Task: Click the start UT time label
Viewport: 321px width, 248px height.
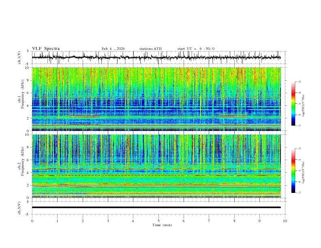Action: (196, 49)
